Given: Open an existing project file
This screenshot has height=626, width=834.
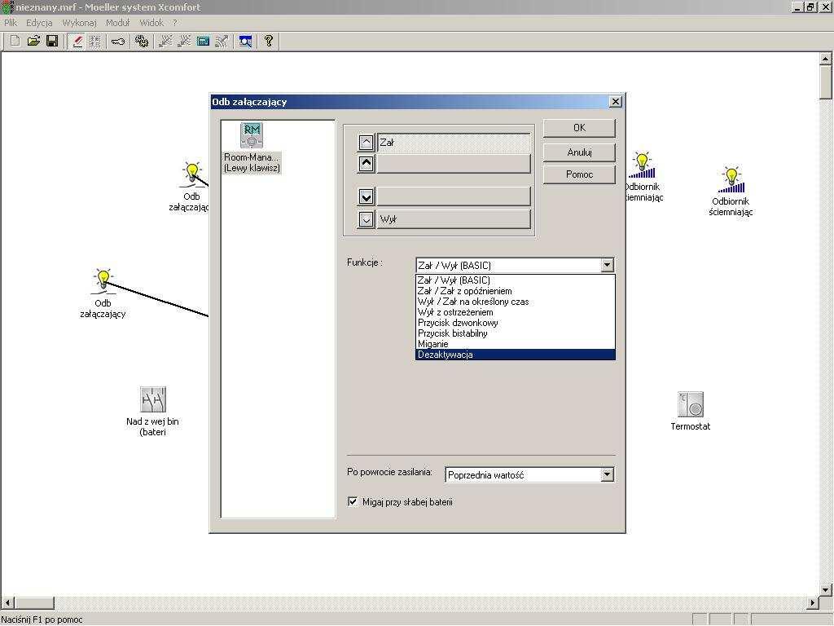Looking at the screenshot, I should coord(33,41).
